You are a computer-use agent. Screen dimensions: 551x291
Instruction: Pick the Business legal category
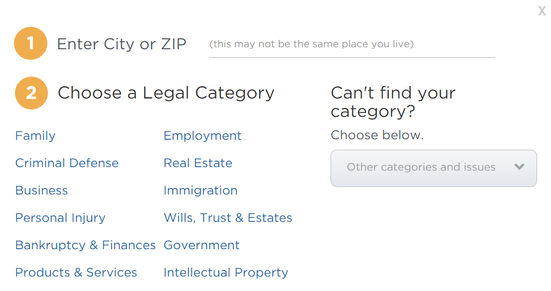coord(41,191)
